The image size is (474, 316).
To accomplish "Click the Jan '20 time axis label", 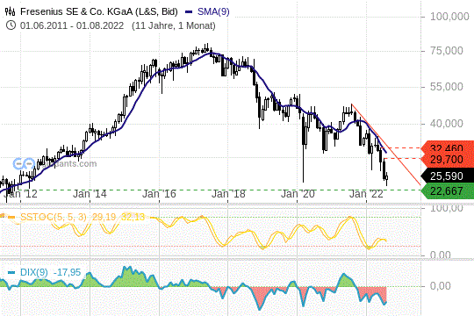I will tap(298, 194).
